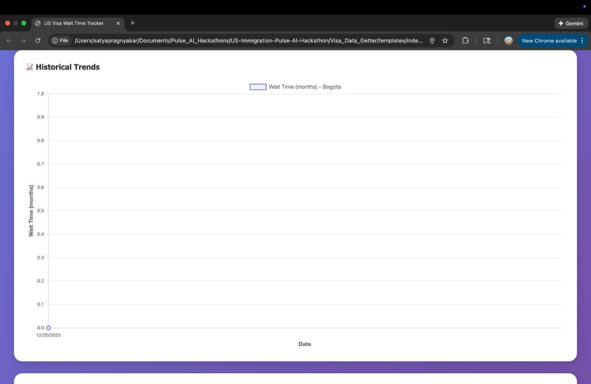Go forward using the browser forward arrow
The width and height of the screenshot is (591, 384).
click(x=23, y=41)
